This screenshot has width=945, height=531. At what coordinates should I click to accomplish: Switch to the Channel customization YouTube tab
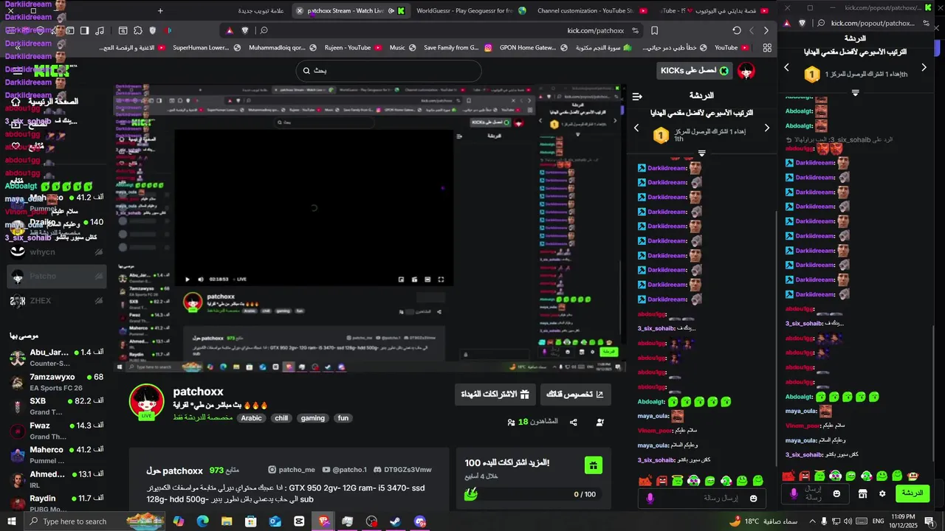592,10
